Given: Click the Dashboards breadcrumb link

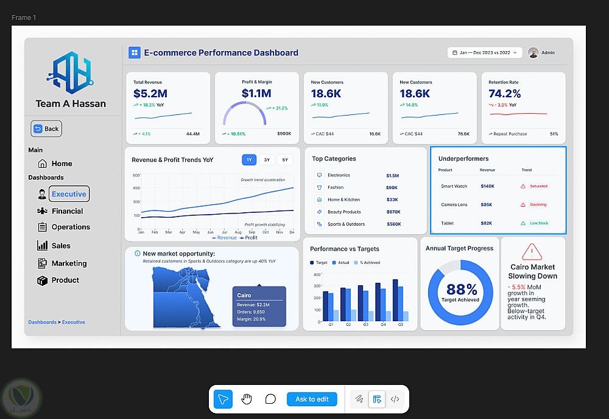Looking at the screenshot, I should pyautogui.click(x=43, y=322).
